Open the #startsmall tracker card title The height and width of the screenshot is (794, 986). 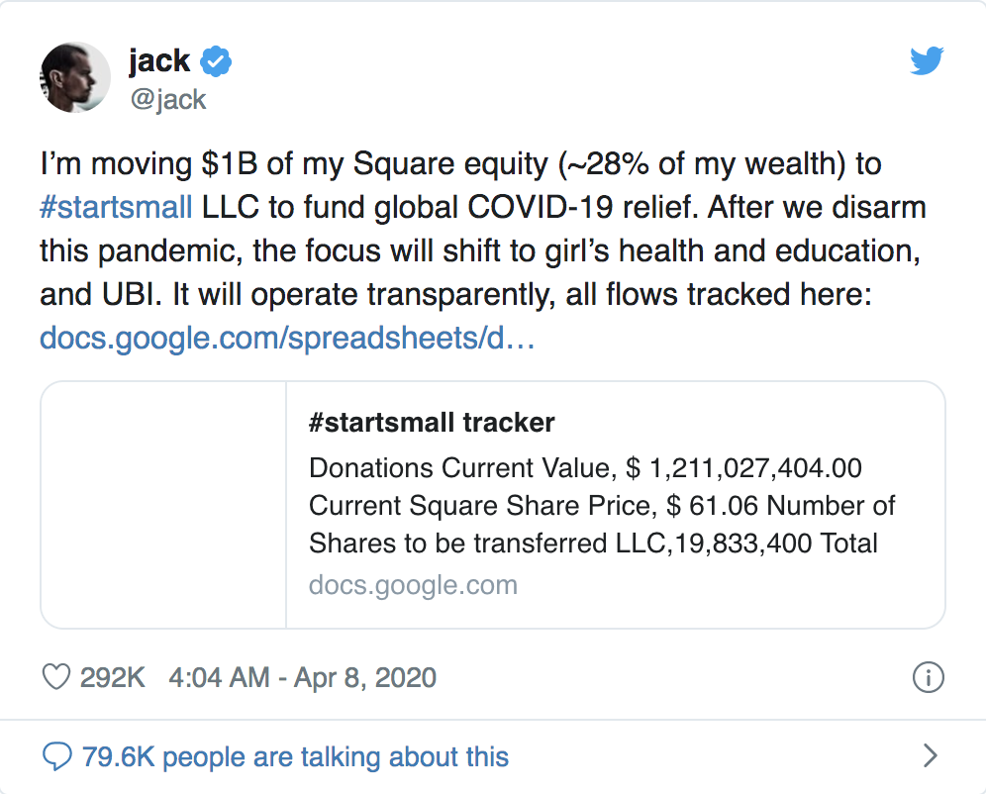click(x=432, y=423)
